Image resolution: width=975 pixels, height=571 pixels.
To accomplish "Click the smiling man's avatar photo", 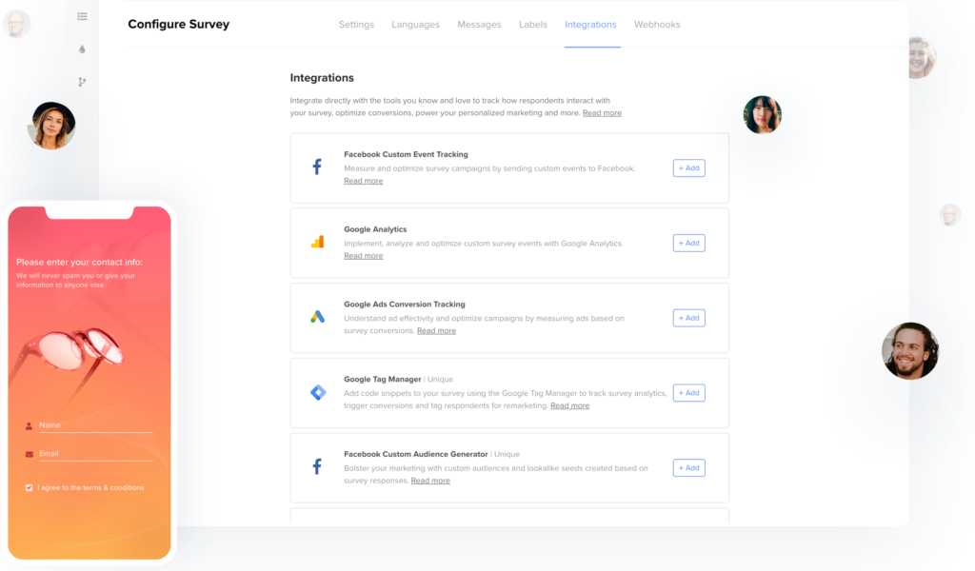I will point(910,350).
